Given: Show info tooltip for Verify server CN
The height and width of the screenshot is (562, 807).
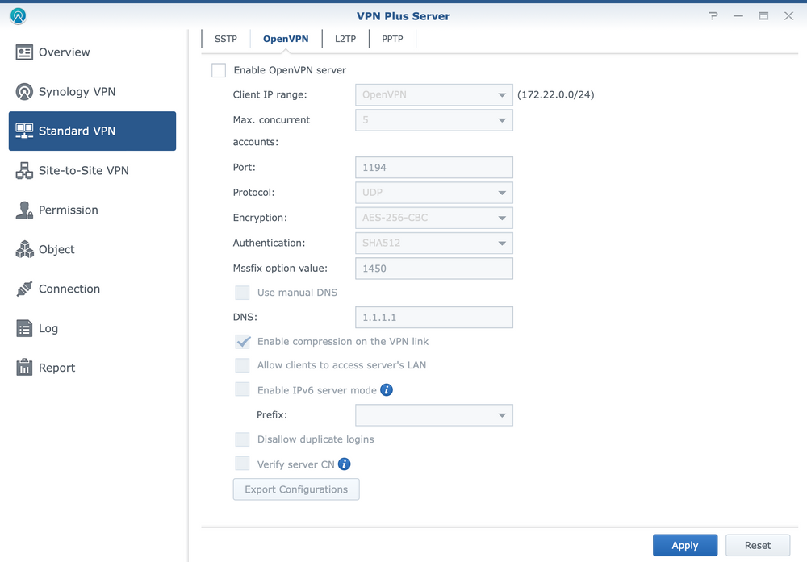Looking at the screenshot, I should (345, 464).
